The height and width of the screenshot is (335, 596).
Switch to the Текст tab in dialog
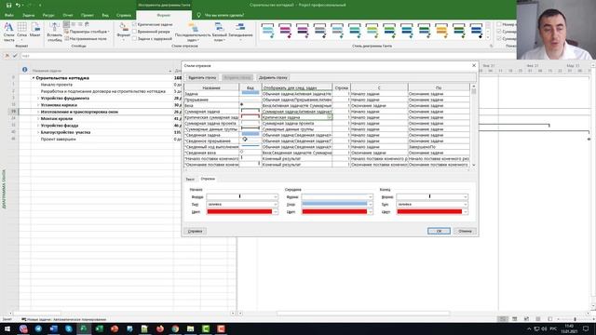click(190, 179)
